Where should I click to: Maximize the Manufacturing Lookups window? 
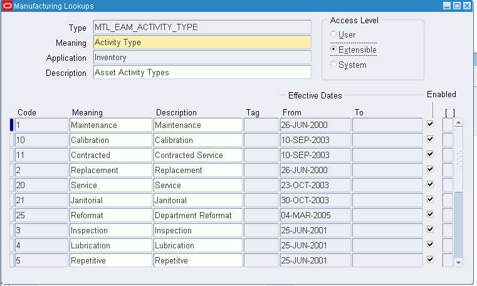pos(457,6)
